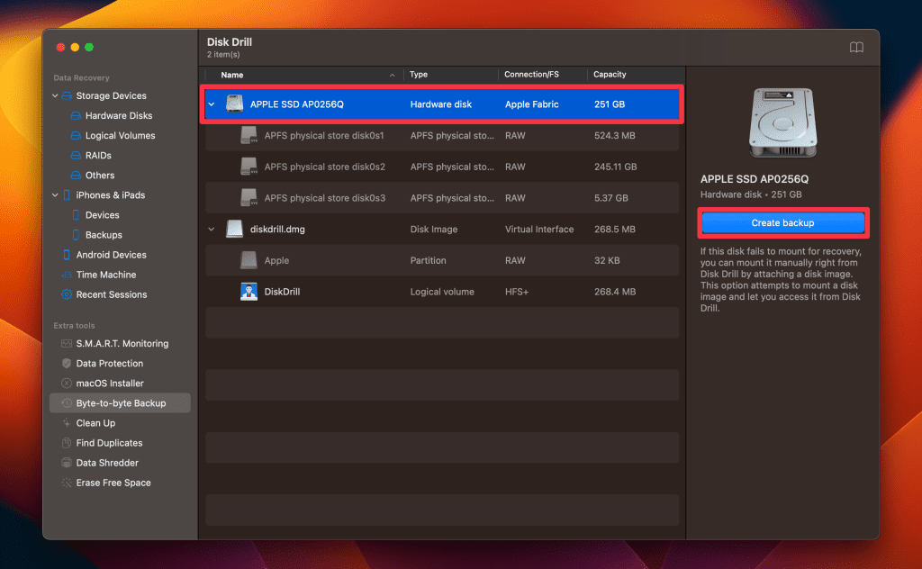Click the Apple Fabric connection cell

coord(531,104)
